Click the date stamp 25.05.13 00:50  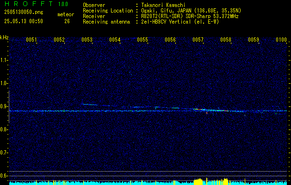24,21
